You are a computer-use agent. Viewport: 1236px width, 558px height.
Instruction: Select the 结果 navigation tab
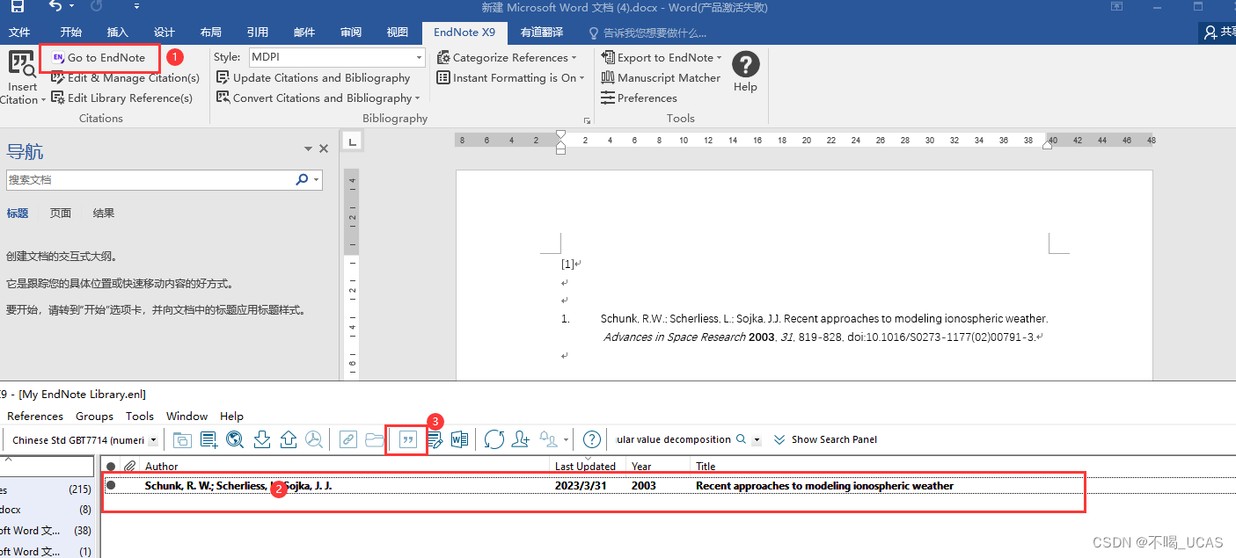point(104,214)
